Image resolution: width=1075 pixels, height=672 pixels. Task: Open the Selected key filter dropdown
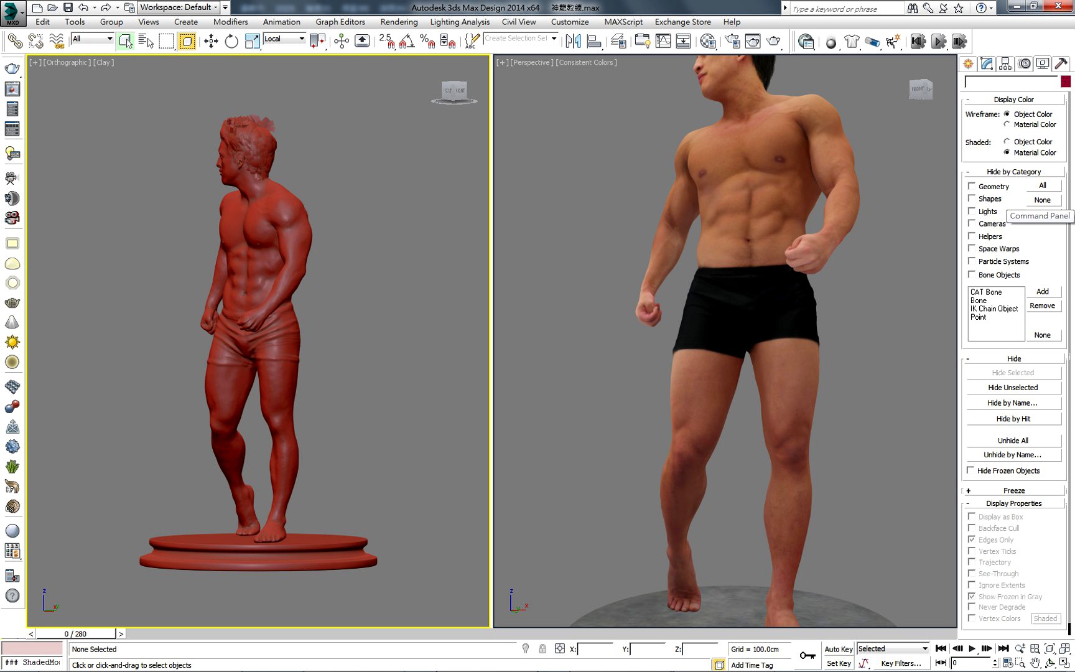point(893,648)
